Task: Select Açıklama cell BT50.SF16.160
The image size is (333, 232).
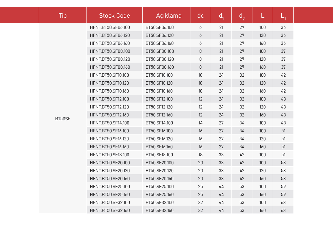Action: point(159,147)
